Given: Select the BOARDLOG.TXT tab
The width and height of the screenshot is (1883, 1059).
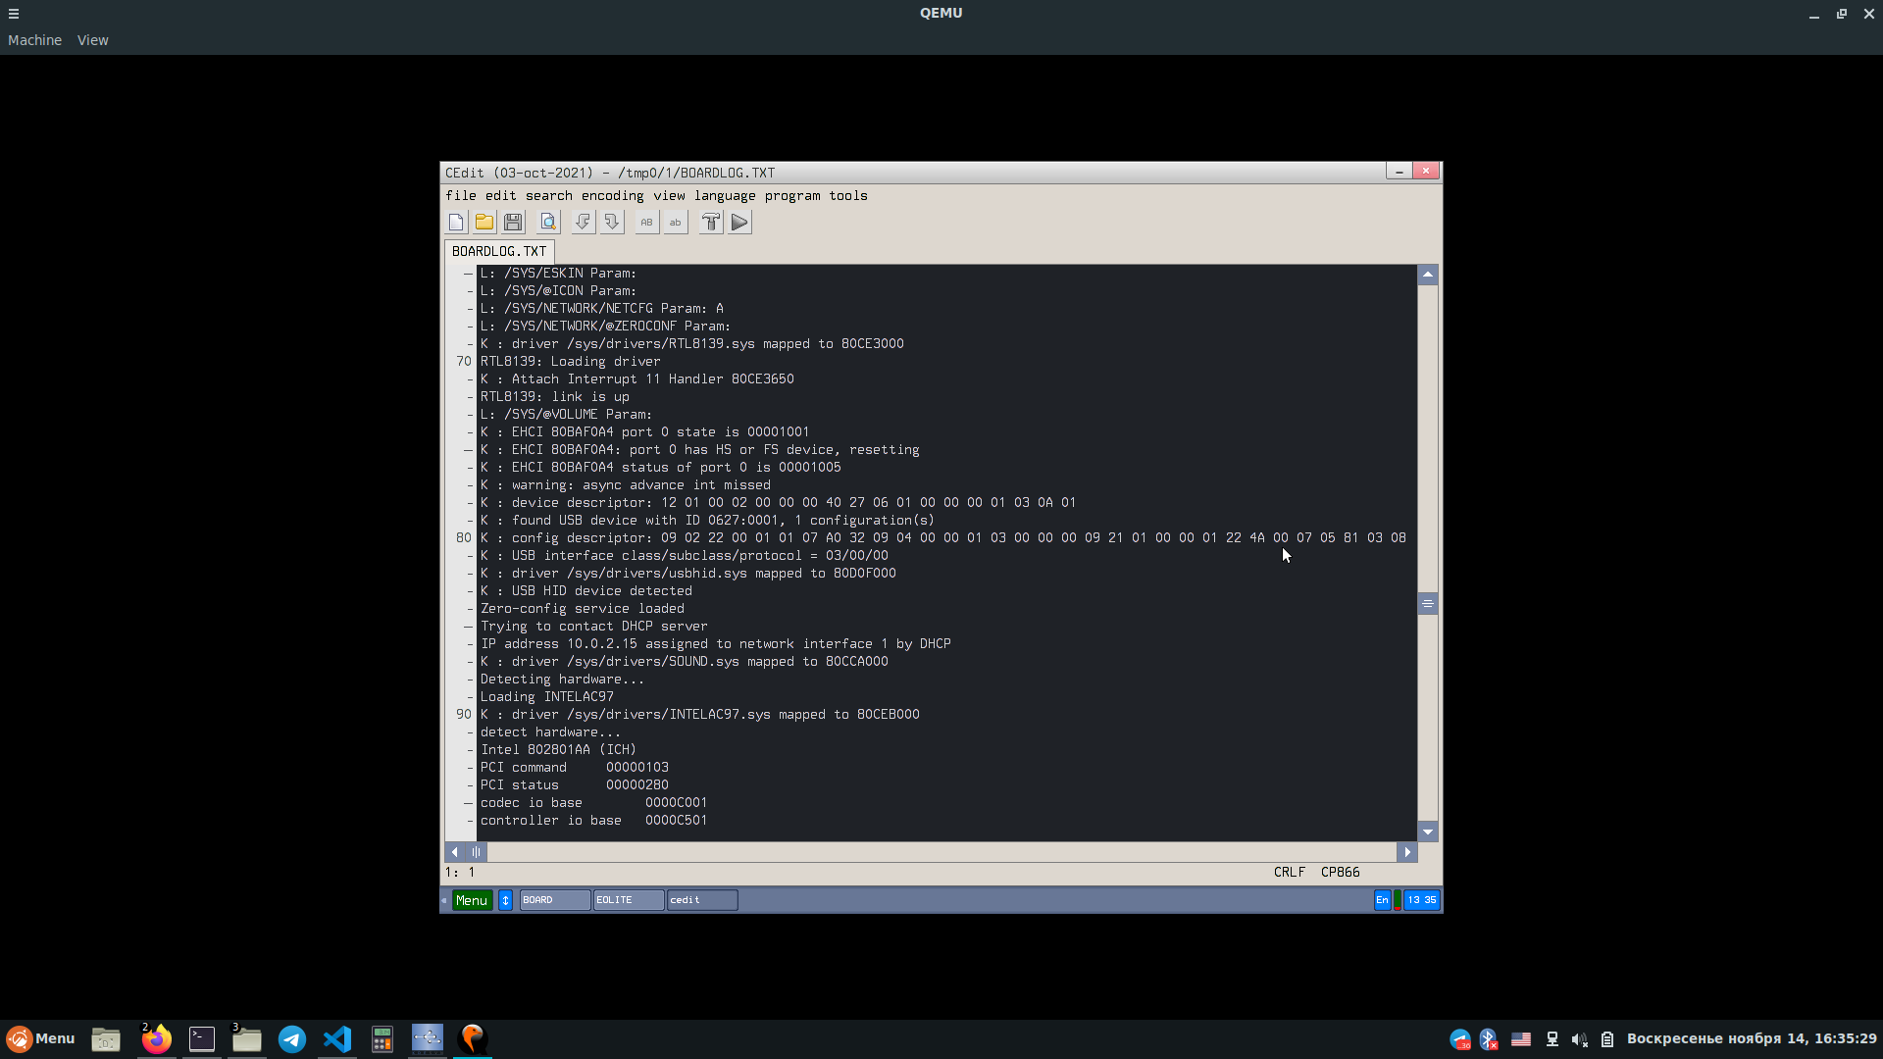Looking at the screenshot, I should [498, 252].
